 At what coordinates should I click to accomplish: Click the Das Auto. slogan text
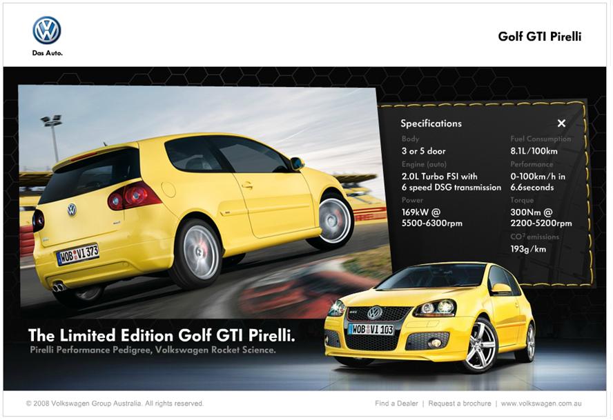[47, 53]
